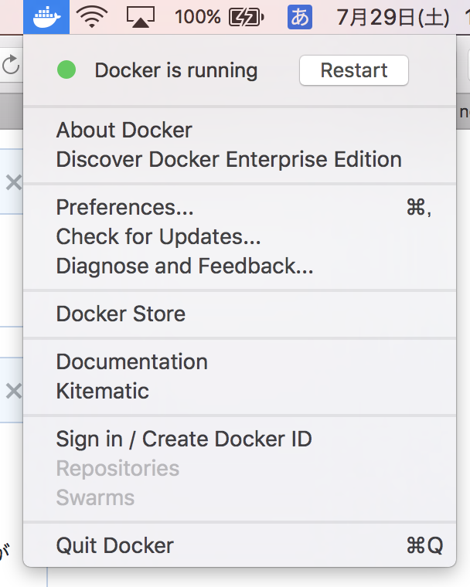Click the green Docker running status dot

point(66,70)
